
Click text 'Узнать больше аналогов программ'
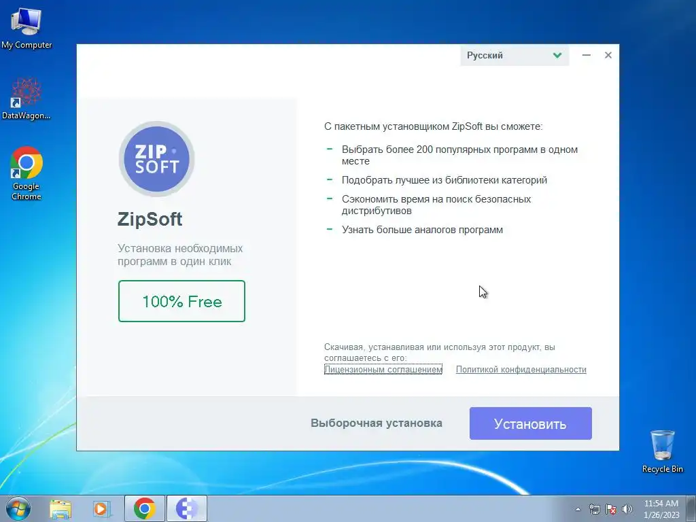point(422,230)
